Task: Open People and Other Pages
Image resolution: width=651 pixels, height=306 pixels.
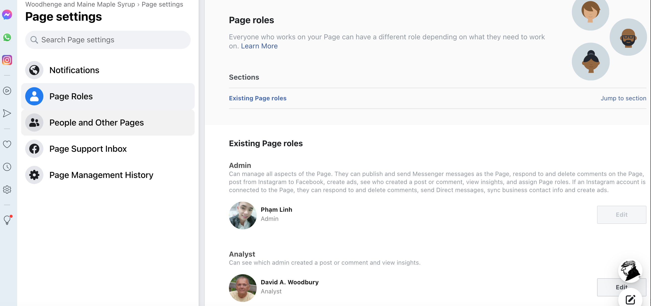Action: [97, 123]
